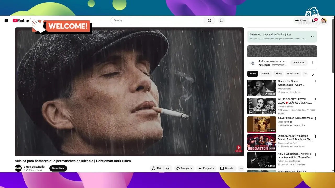Click the search magnifier button
This screenshot has height=188, width=335.
[x=210, y=21]
